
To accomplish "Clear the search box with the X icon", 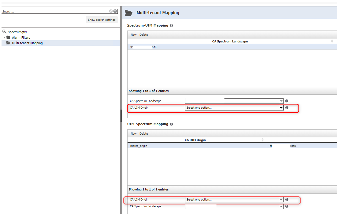I will 111,11.
